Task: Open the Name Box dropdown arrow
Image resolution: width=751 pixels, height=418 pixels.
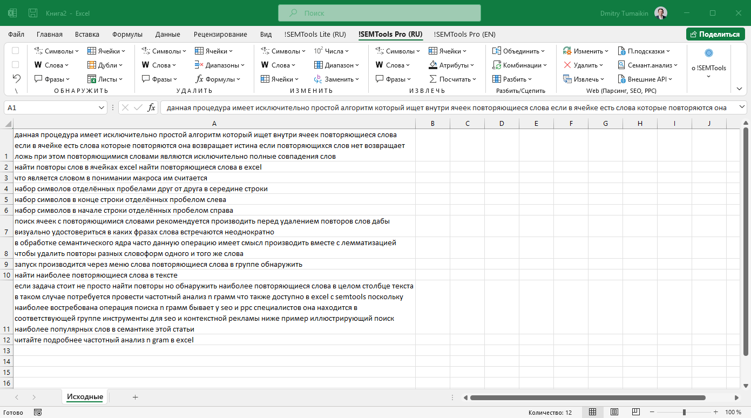Action: [102, 107]
